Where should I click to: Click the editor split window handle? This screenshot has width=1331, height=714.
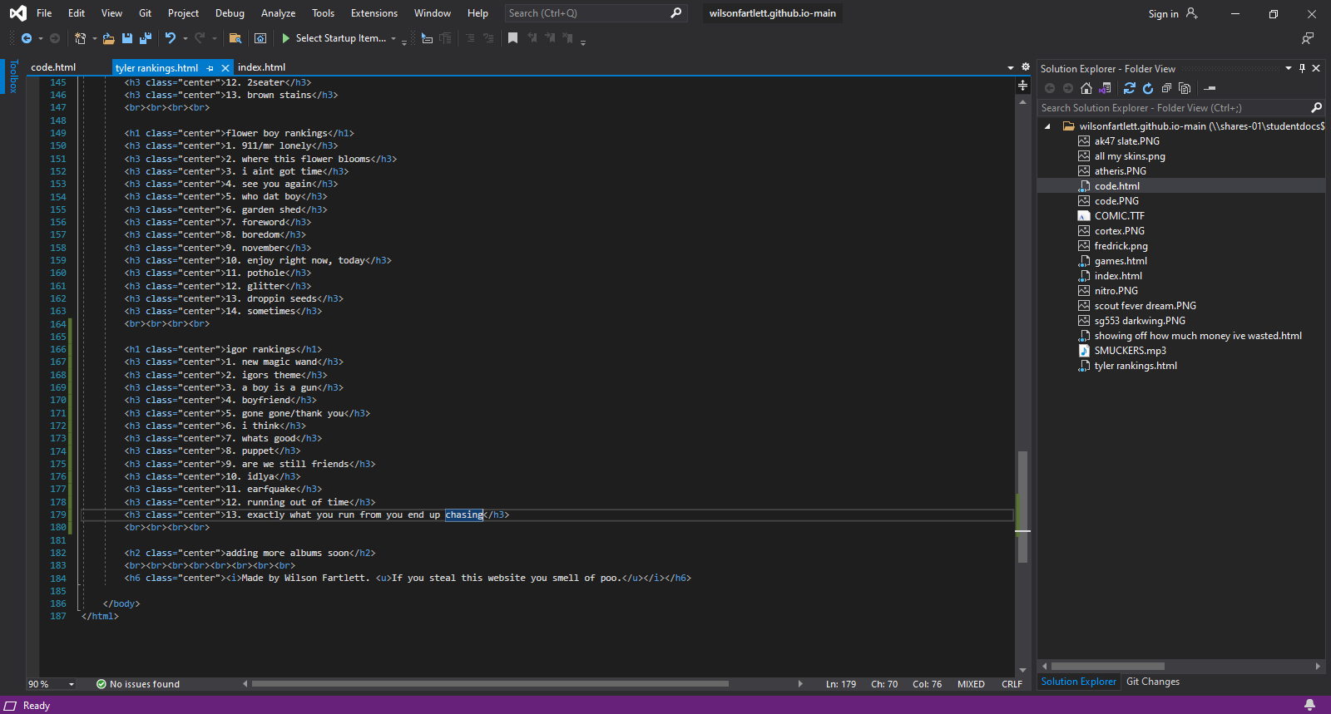[x=1022, y=86]
